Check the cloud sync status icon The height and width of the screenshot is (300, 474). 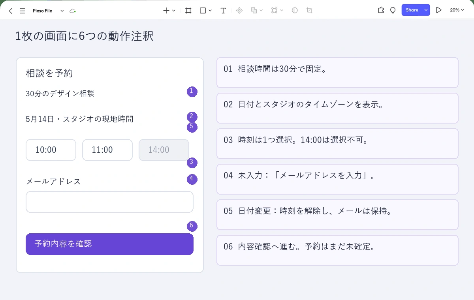[72, 11]
